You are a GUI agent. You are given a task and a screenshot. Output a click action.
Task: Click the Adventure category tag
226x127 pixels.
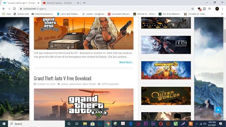[75, 84]
